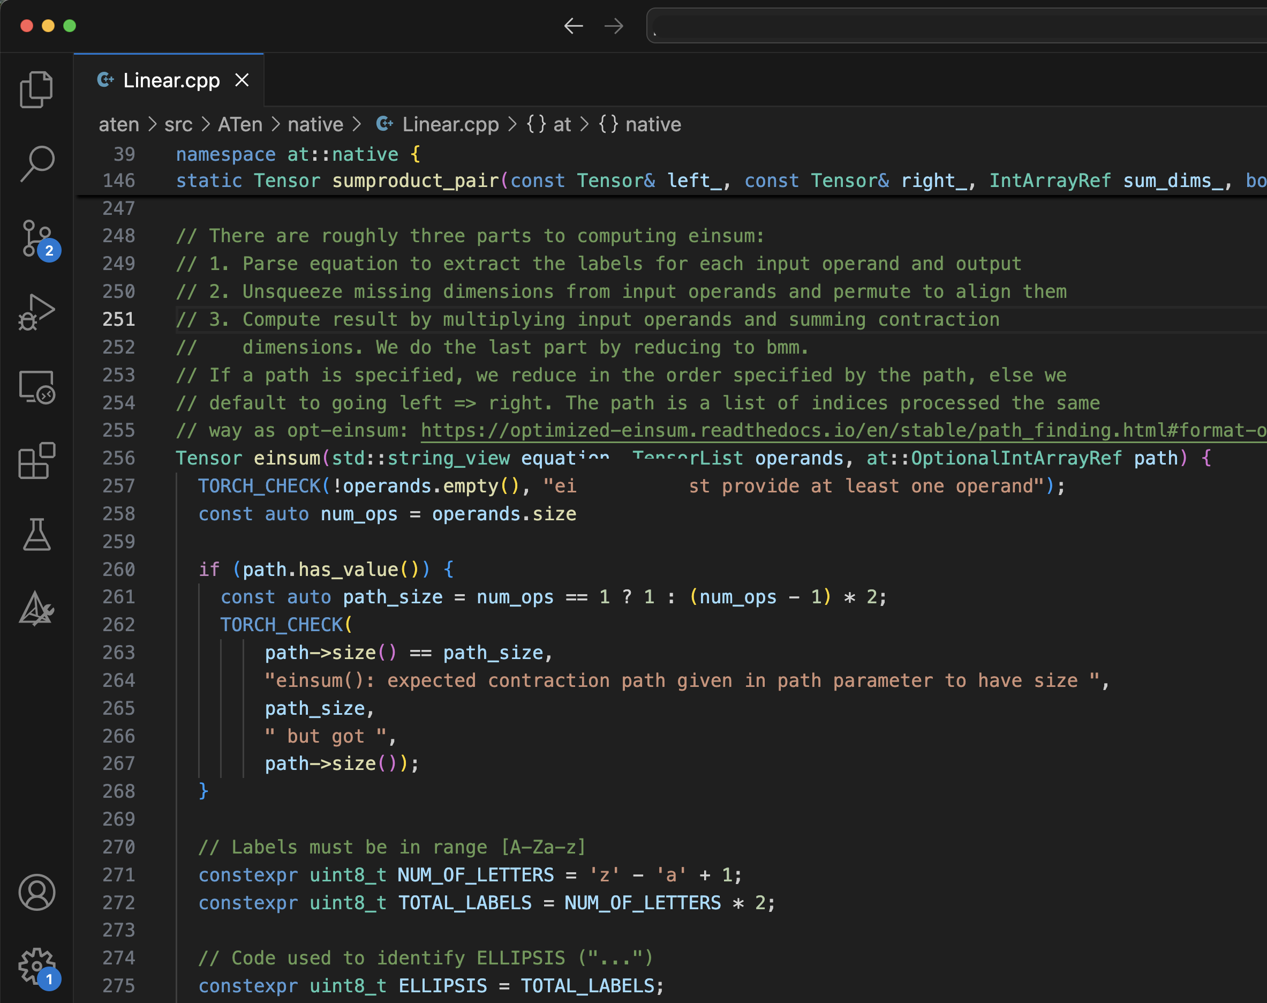Open the CMake tools sidebar icon
The image size is (1267, 1003).
36,608
